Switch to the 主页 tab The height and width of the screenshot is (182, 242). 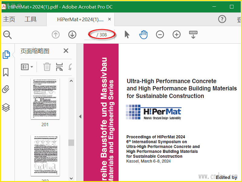pyautogui.click(x=9, y=19)
